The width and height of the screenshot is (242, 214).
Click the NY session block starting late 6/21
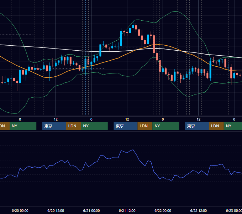(x=166, y=126)
